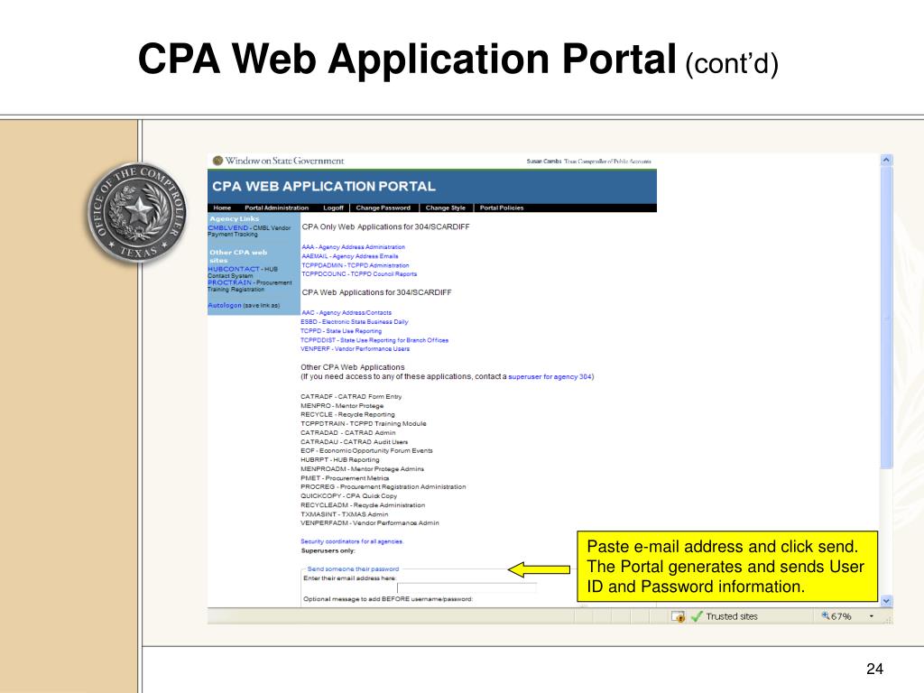Click the scrollbar down arrow
This screenshot has width=924, height=693.
pyautogui.click(x=886, y=601)
